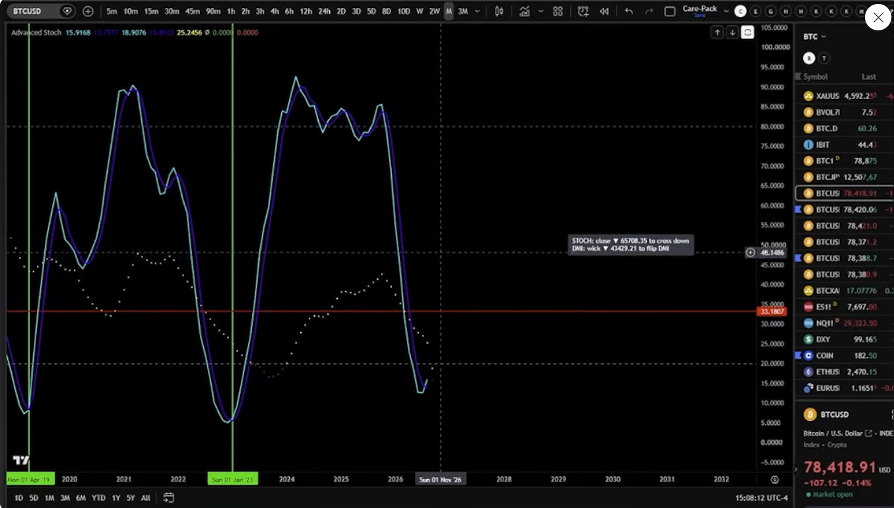Viewport: 894px width, 508px height.
Task: Redo the chart action
Action: coord(649,11)
